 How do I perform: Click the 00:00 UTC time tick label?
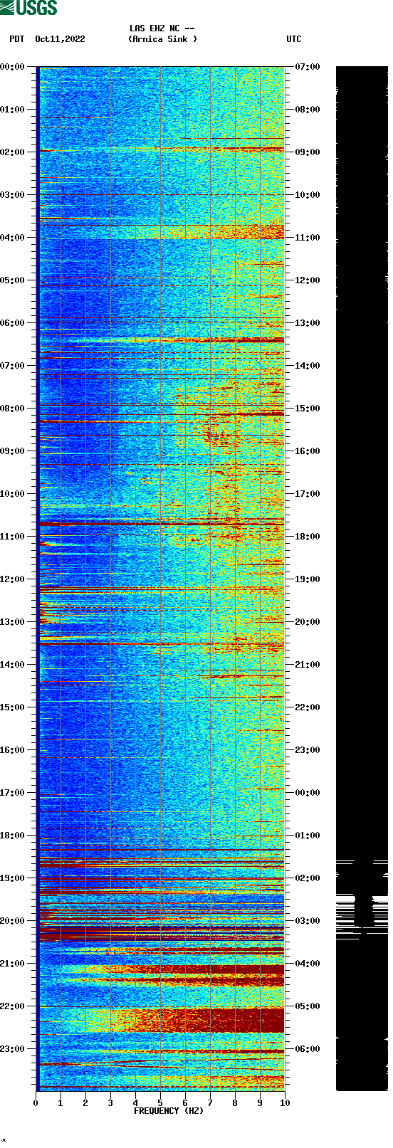point(308,793)
